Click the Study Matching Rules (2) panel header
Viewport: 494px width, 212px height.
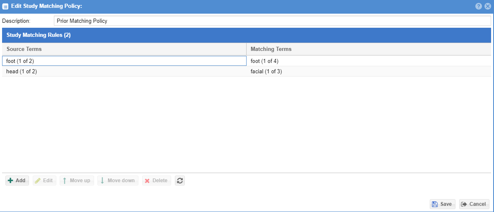click(x=246, y=35)
